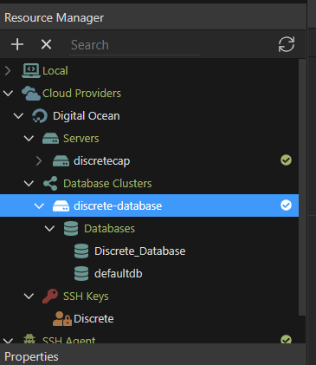Screen dimensions: 316x365
Task: Collapse the Databases node
Action: 49,229
